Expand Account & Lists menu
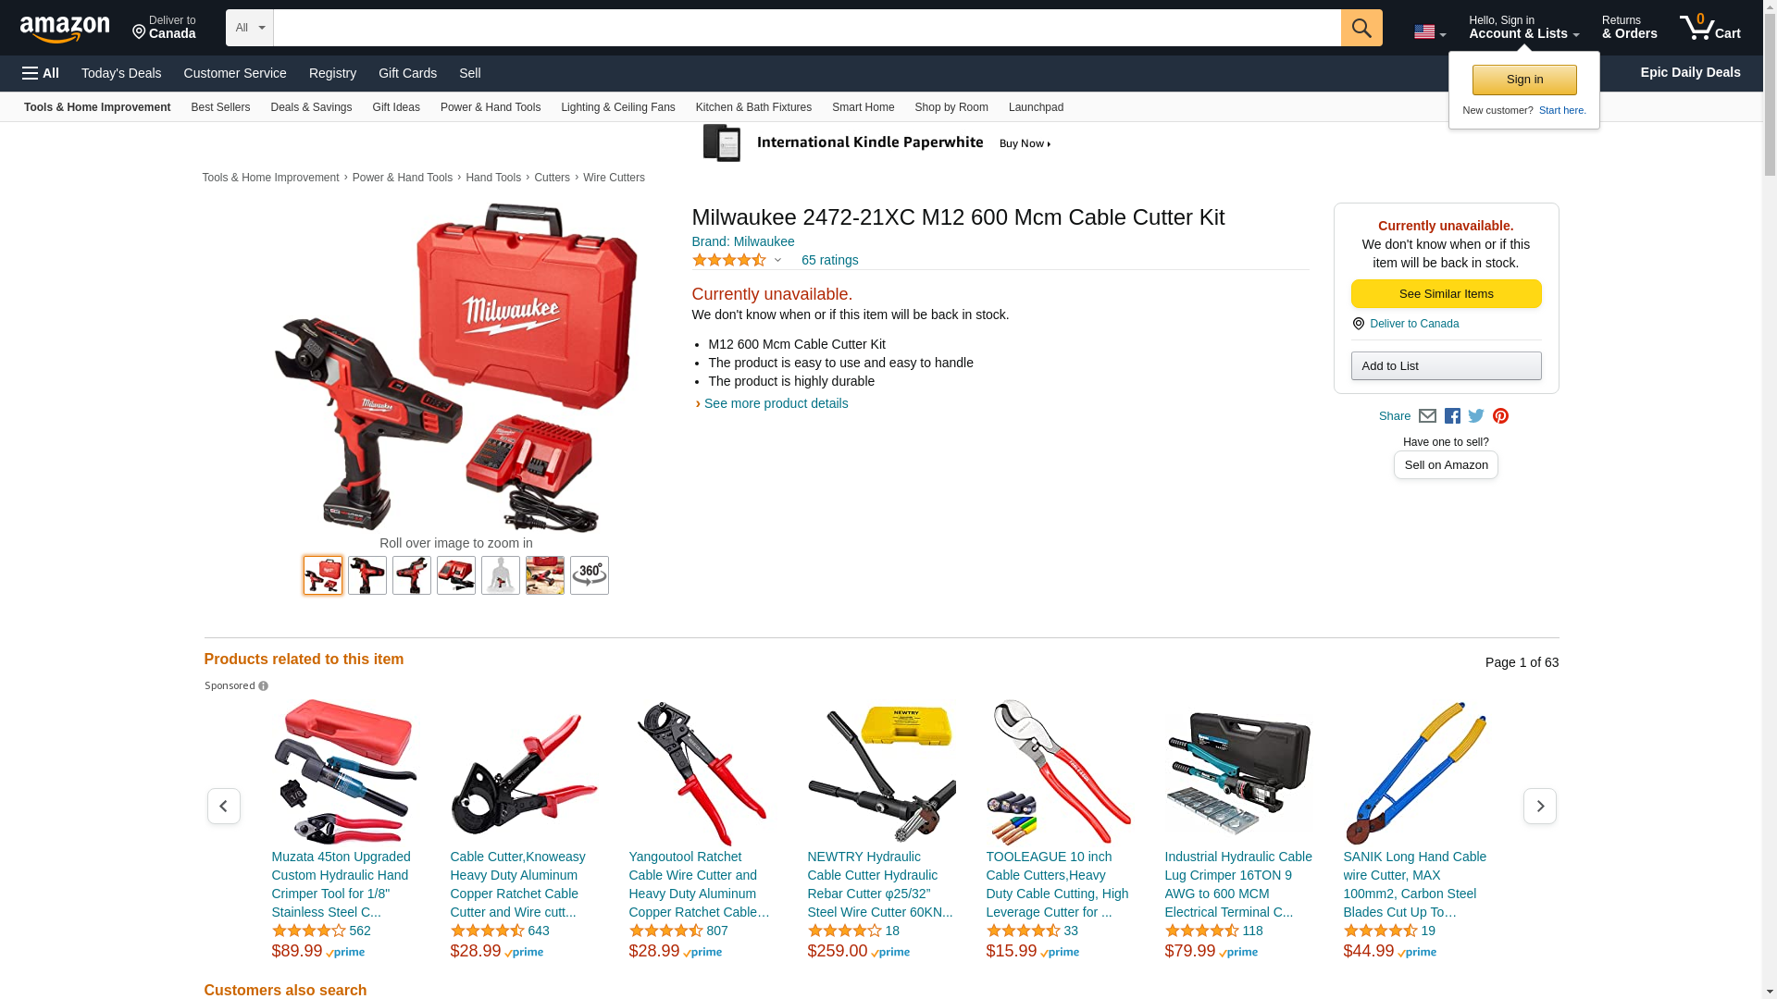 [1523, 28]
